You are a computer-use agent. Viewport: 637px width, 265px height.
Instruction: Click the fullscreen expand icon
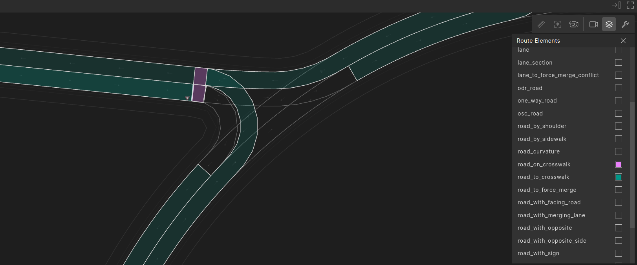630,5
